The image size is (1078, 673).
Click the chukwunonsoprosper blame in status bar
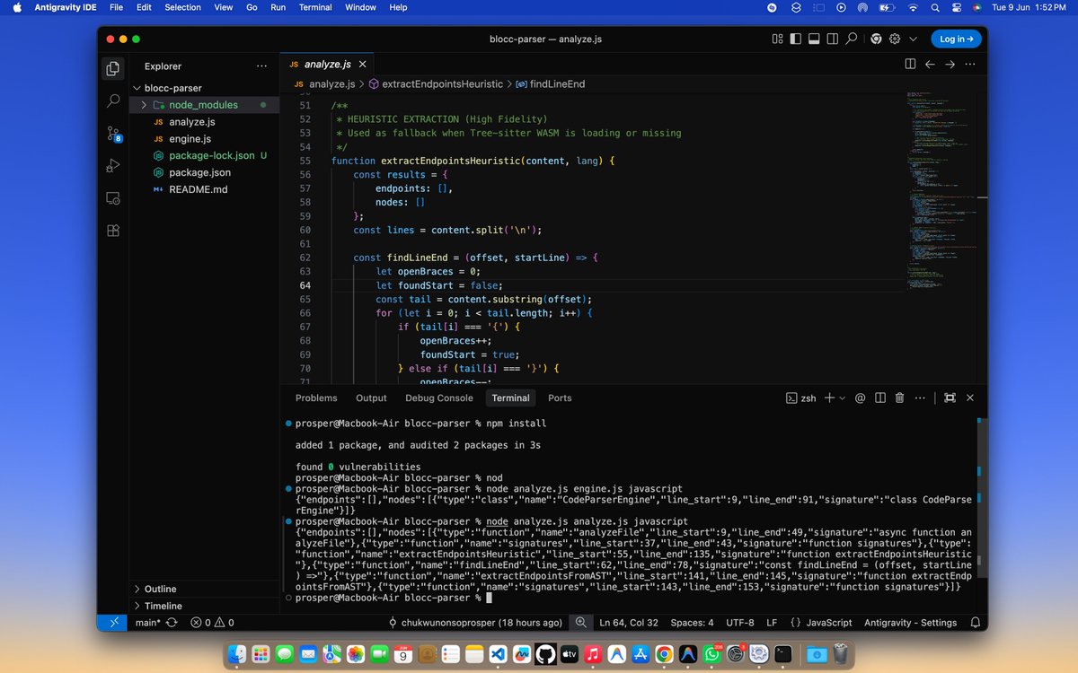(x=475, y=623)
